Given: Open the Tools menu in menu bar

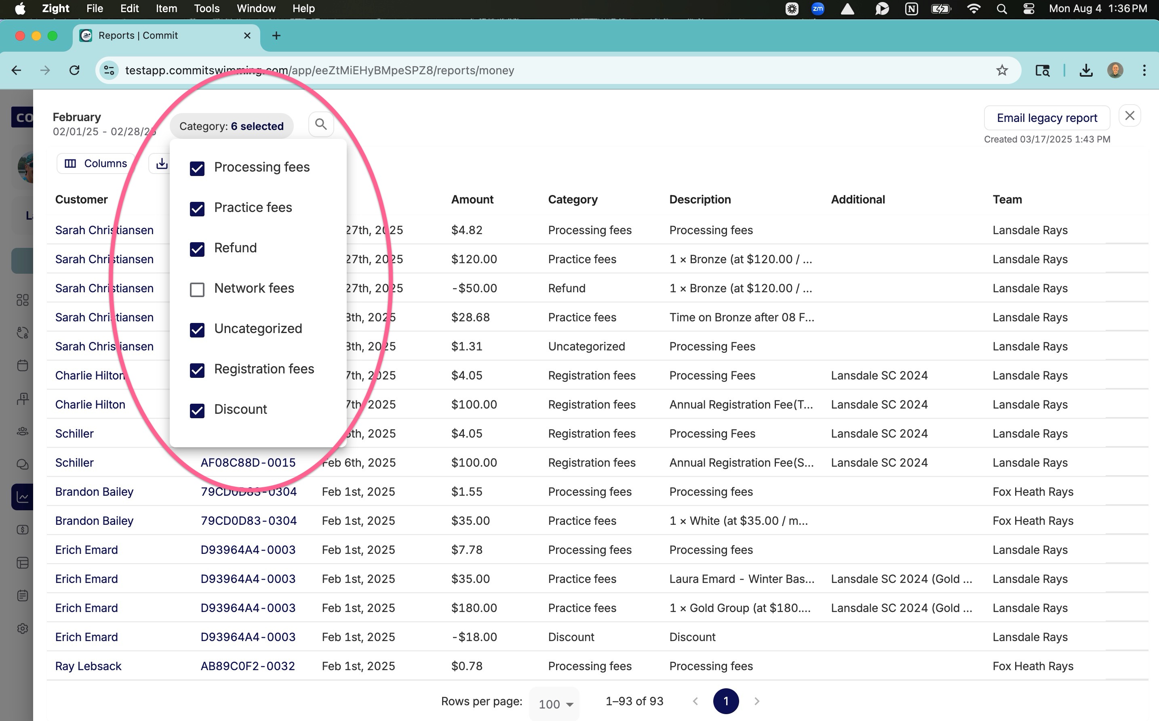Looking at the screenshot, I should 207,8.
